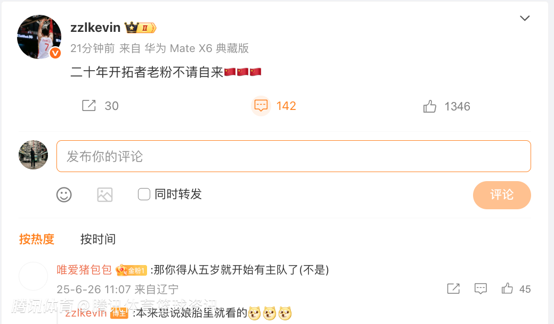Repost the 唯爱猪包包 comment
This screenshot has height=324, width=554.
tap(453, 289)
